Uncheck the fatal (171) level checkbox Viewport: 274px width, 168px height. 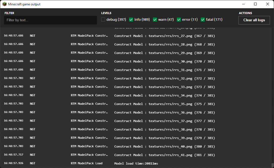coord(203,20)
